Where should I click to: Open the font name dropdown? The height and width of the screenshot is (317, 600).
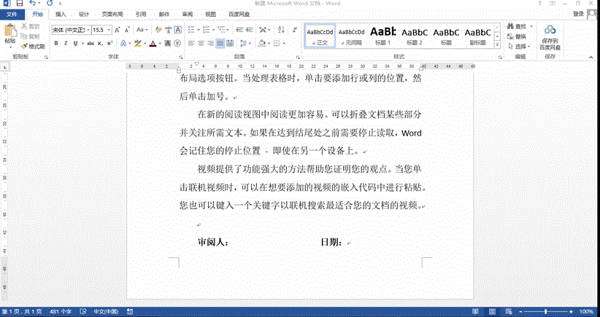(86, 30)
